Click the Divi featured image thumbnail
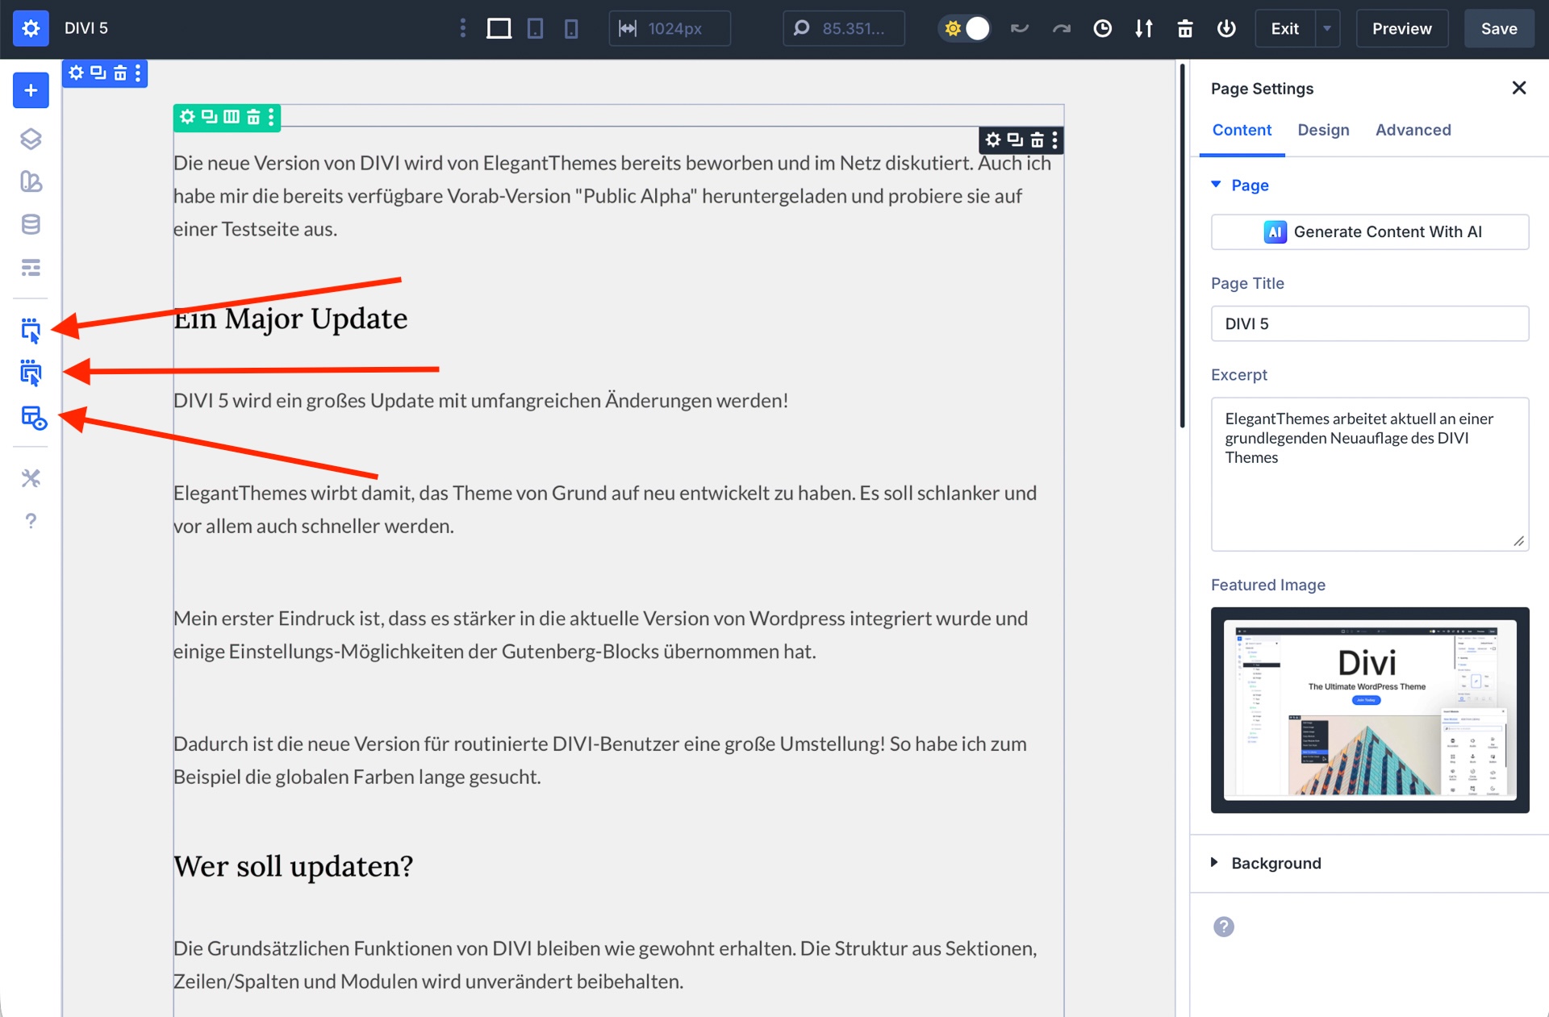The height and width of the screenshot is (1017, 1549). click(1369, 710)
